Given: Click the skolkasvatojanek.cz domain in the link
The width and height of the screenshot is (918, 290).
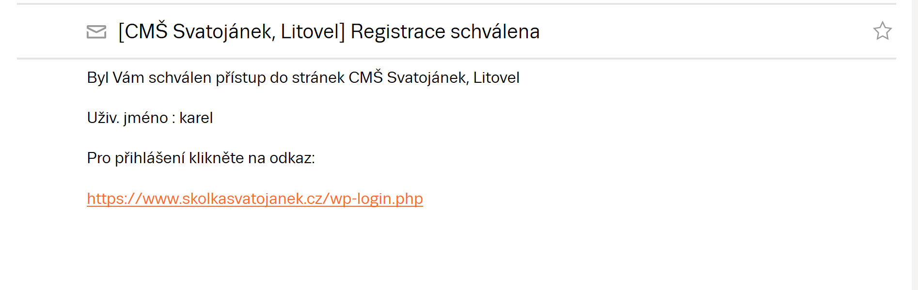Looking at the screenshot, I should [x=251, y=198].
